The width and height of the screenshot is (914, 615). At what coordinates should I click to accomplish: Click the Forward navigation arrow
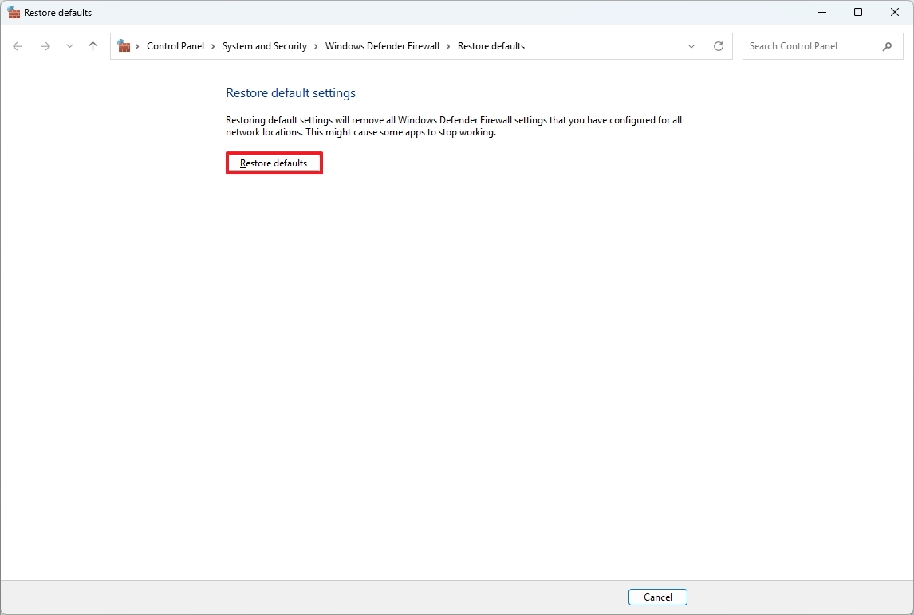45,45
